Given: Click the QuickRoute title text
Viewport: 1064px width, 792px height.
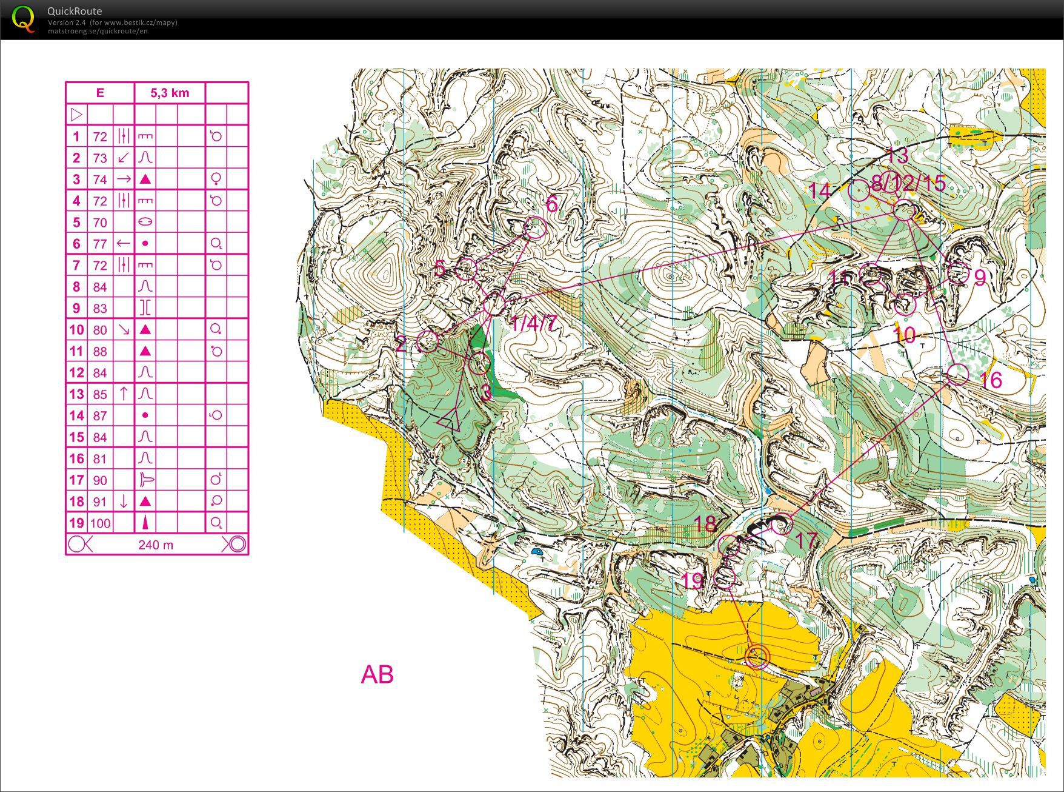Looking at the screenshot, I should 75,11.
